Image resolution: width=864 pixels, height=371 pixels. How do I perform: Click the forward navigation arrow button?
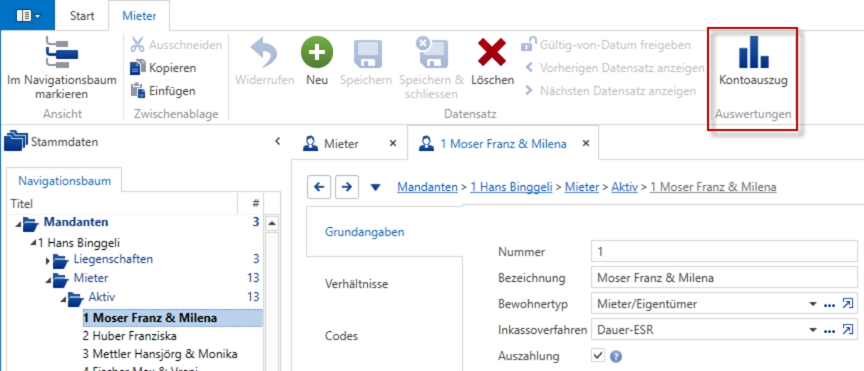pos(346,187)
